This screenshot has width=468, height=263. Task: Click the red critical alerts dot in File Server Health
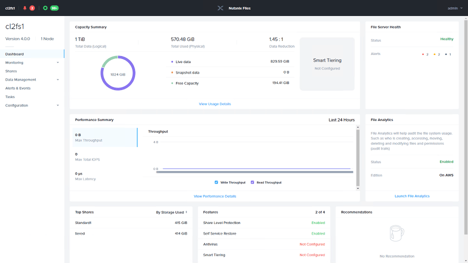423,54
